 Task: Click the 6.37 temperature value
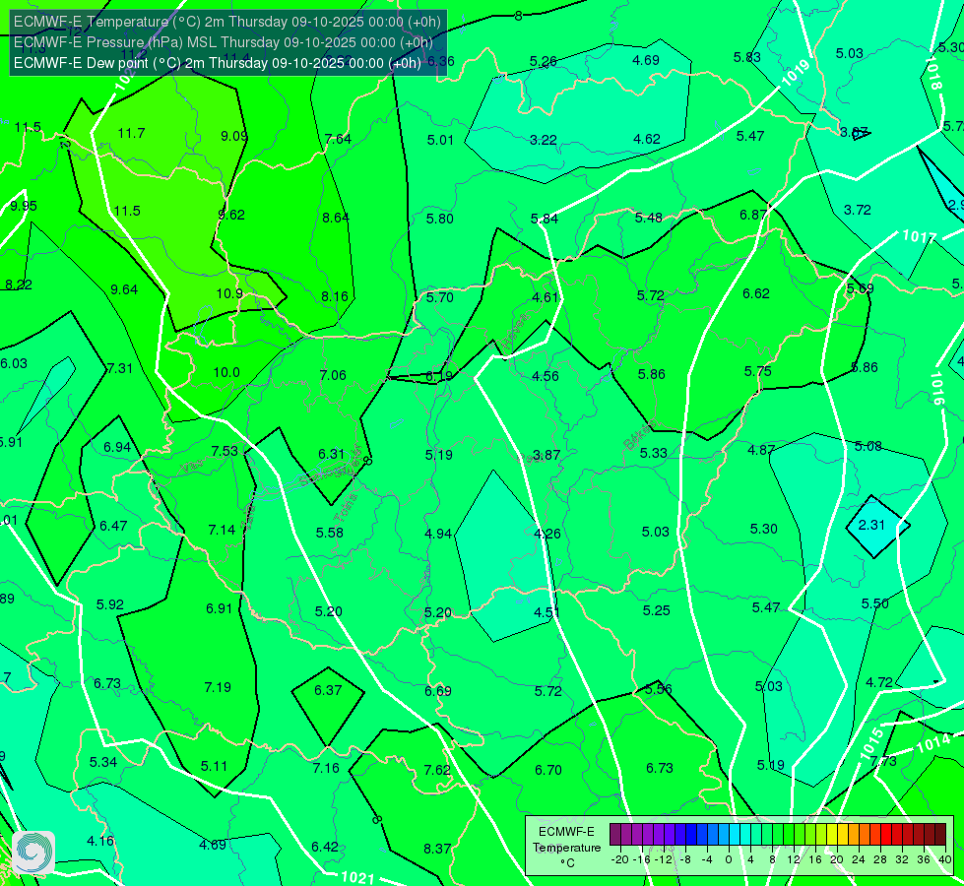click(328, 690)
